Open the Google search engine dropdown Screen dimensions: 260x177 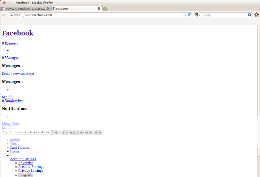(197, 15)
